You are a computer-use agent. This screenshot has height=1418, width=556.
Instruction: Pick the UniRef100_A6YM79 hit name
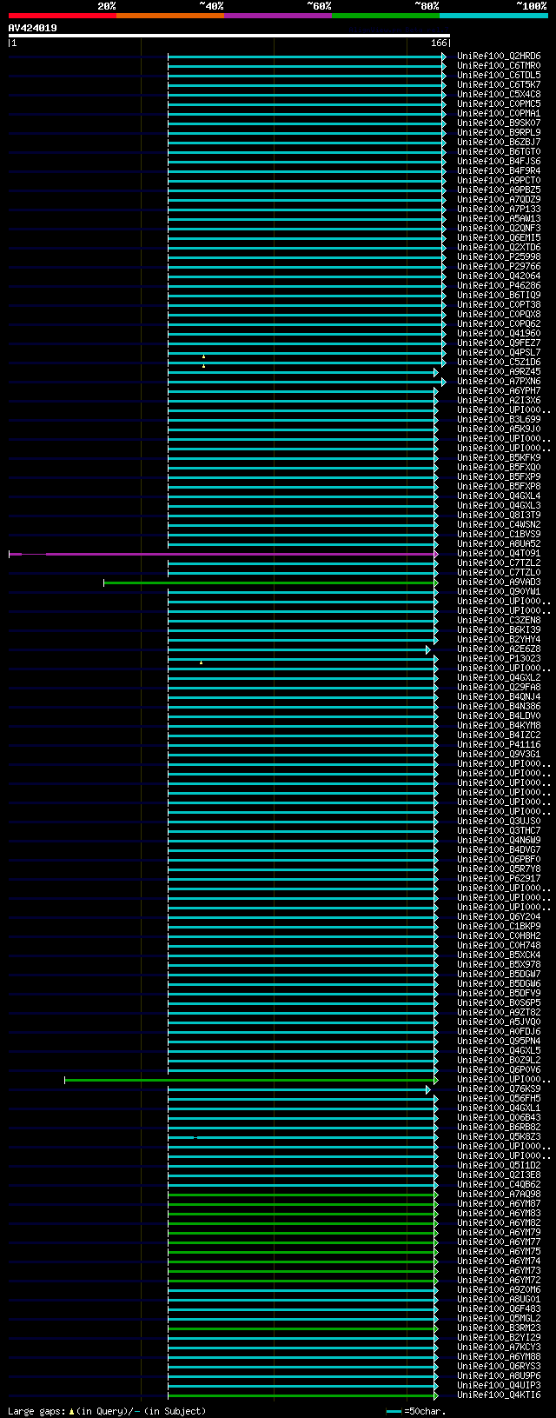pos(499,1233)
